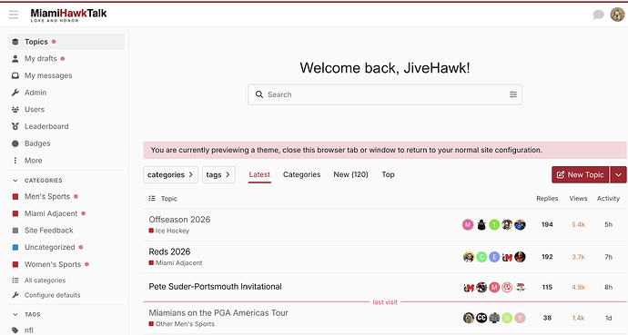This screenshot has height=335, width=628.
Task: Click CC avatar on PGA Americas Tour row
Action: point(481,319)
